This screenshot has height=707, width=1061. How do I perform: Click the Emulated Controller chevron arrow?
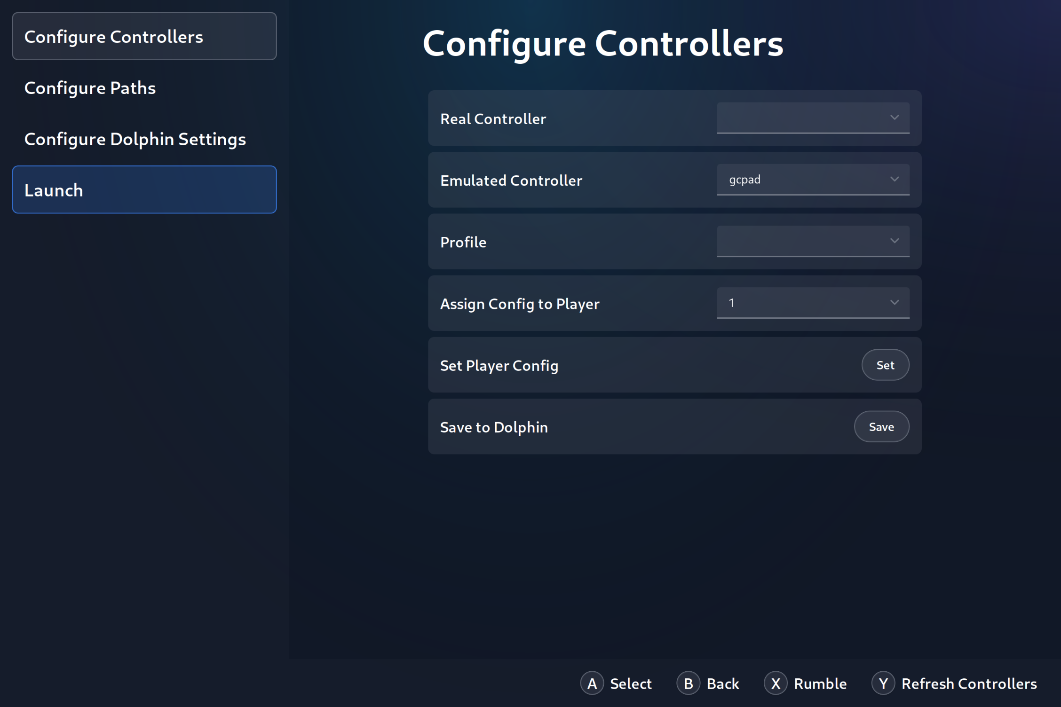[894, 179]
